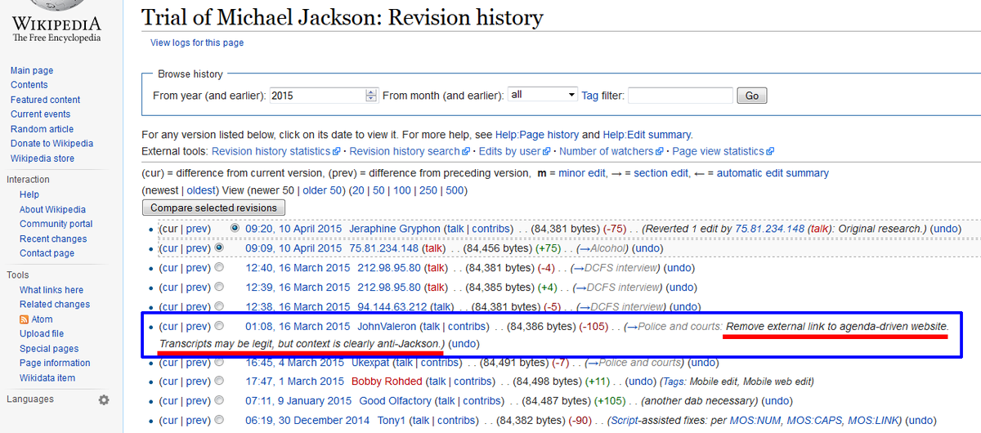
Task: Open Wikipedia store link
Action: 43,158
